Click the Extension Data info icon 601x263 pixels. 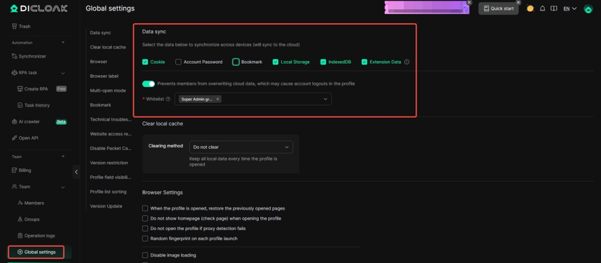pyautogui.click(x=407, y=62)
